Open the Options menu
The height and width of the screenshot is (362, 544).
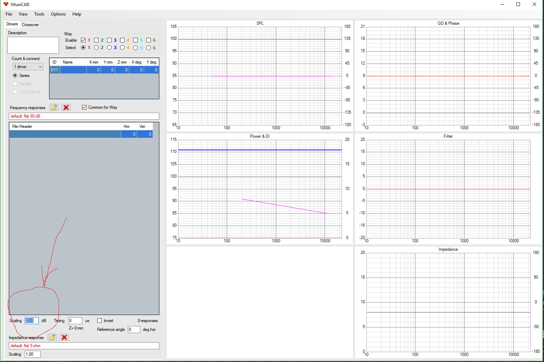[x=58, y=14]
